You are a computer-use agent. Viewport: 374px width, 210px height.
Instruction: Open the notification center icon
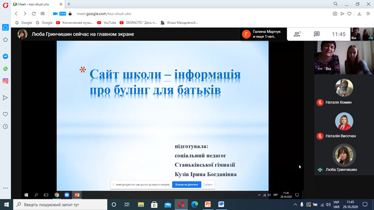pyautogui.click(x=365, y=205)
